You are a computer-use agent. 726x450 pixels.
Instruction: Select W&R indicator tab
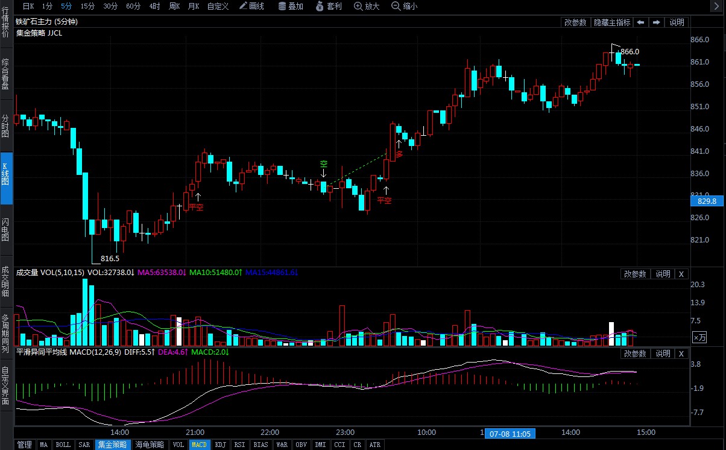point(282,445)
